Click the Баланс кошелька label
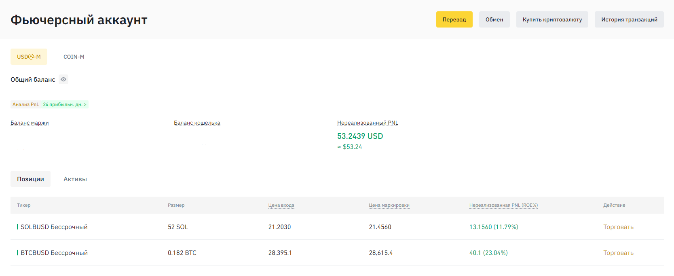The image size is (674, 276). pyautogui.click(x=197, y=123)
